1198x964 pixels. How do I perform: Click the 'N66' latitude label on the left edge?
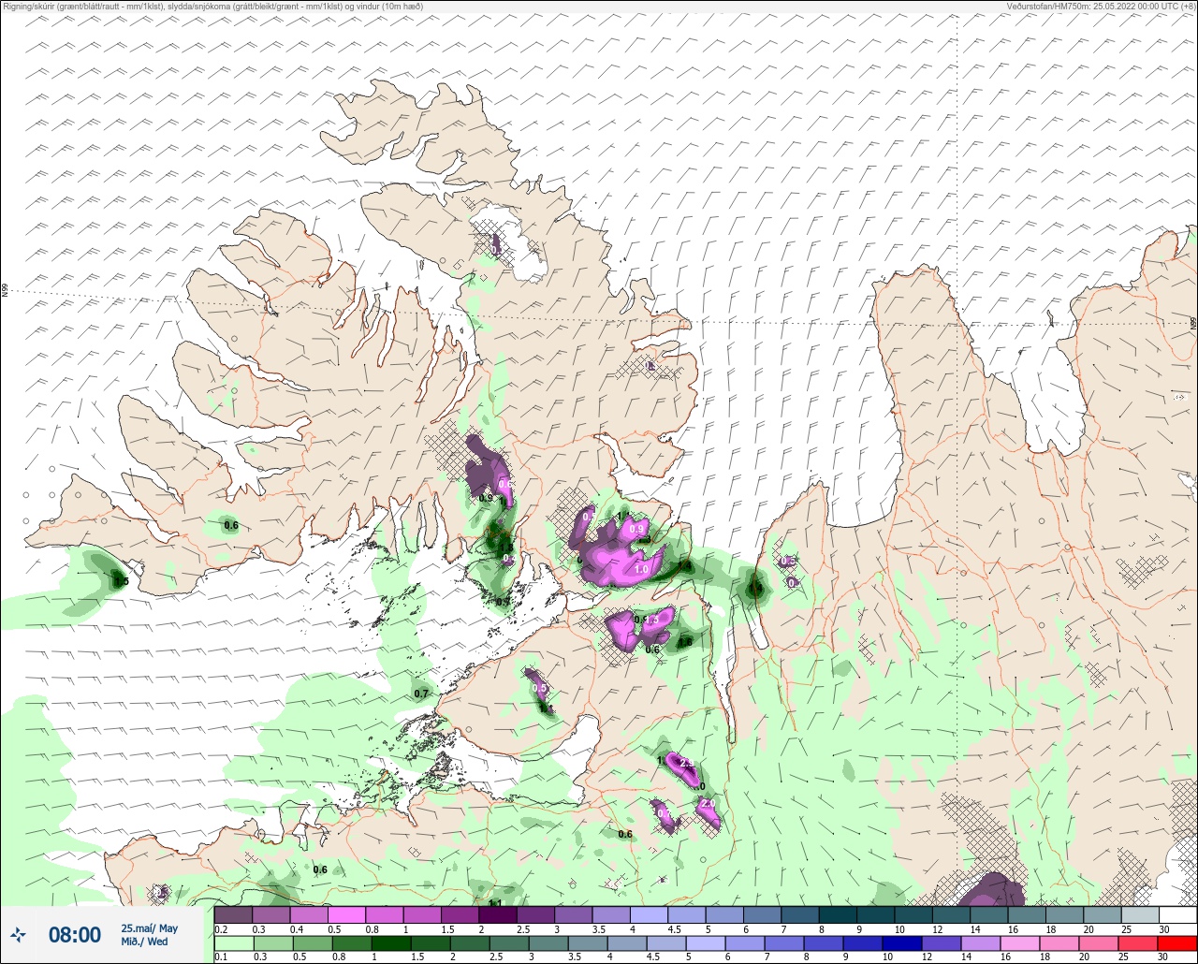[5, 292]
